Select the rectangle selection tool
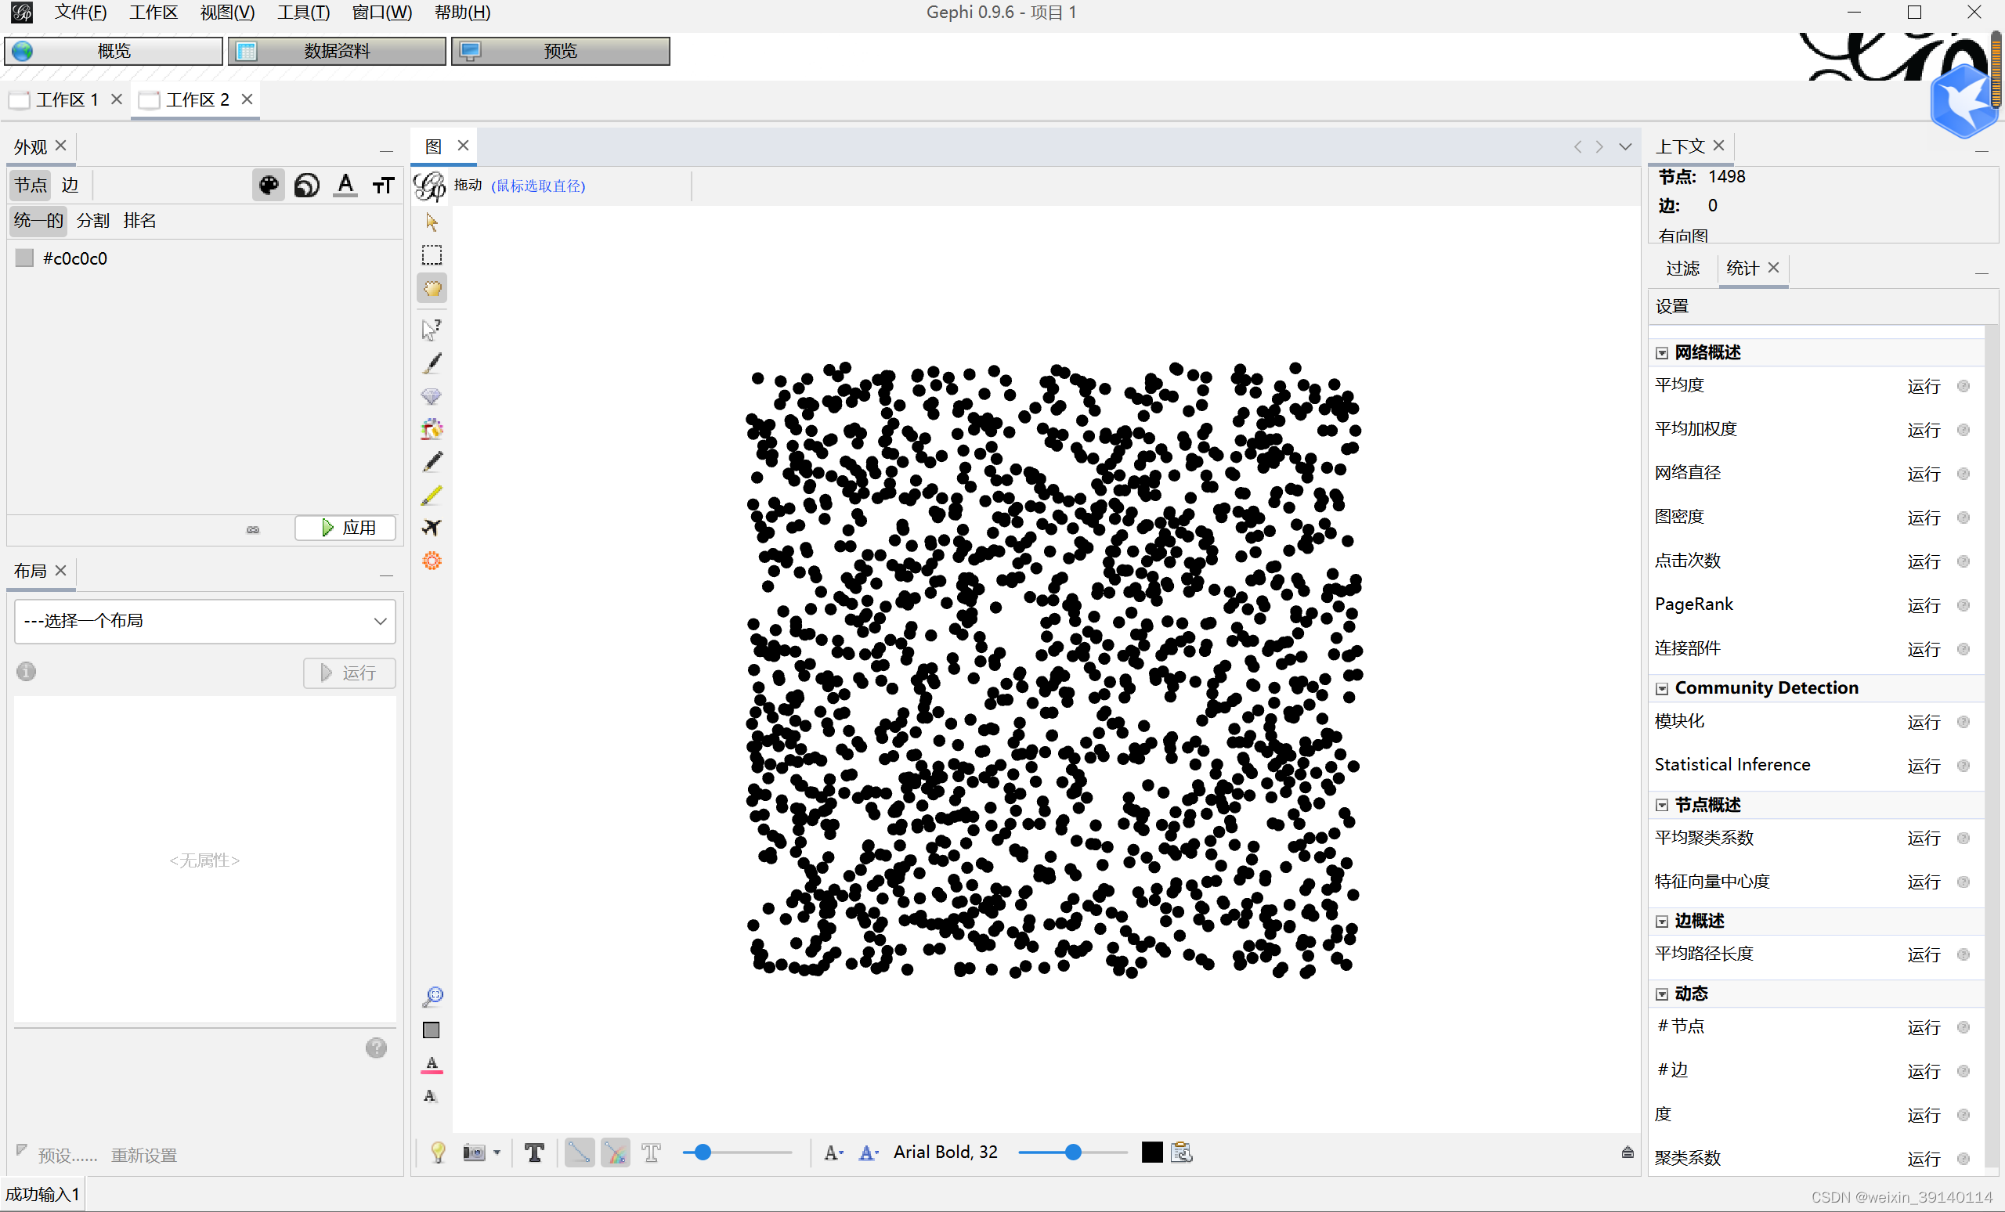The width and height of the screenshot is (2005, 1212). (x=432, y=255)
